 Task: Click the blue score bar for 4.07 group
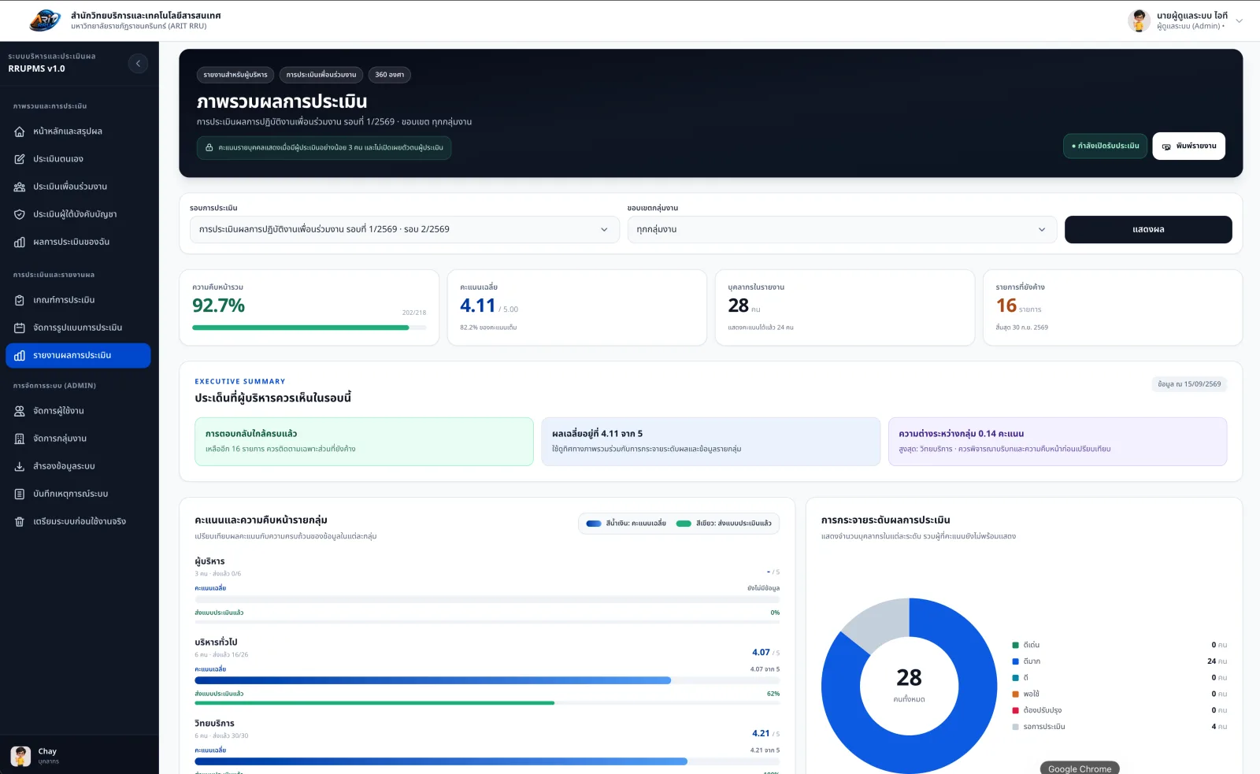point(433,680)
